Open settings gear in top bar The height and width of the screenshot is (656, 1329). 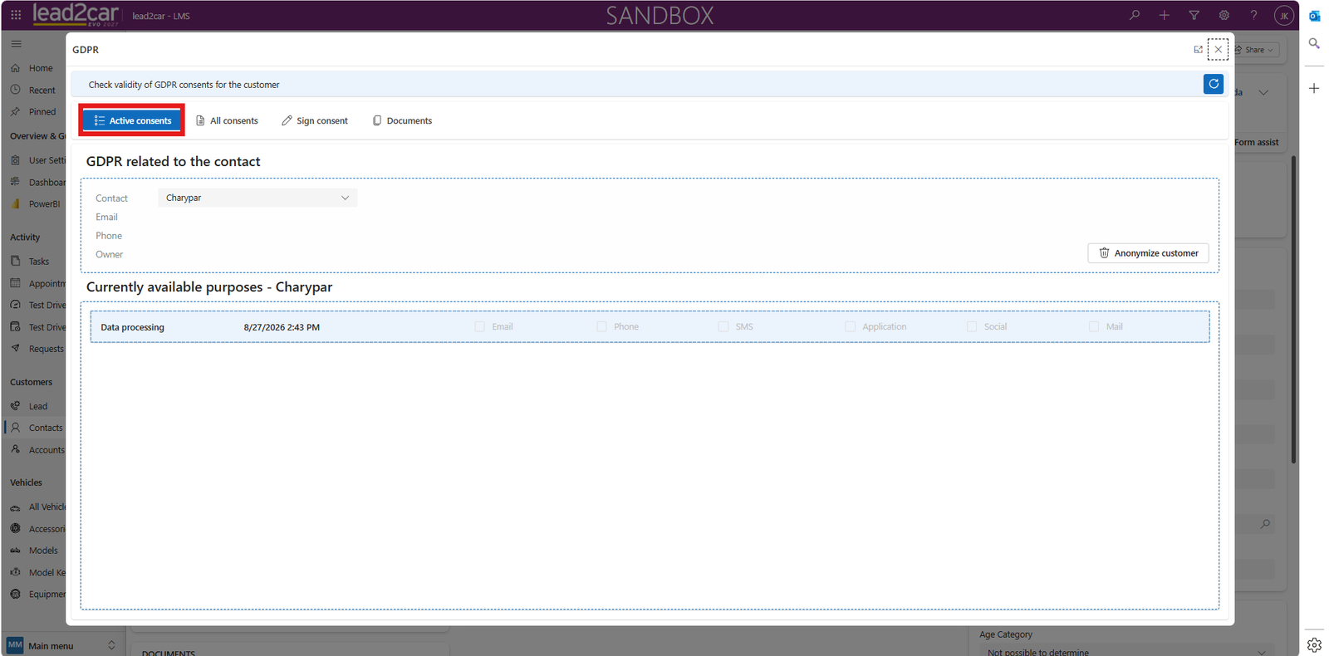(x=1224, y=15)
